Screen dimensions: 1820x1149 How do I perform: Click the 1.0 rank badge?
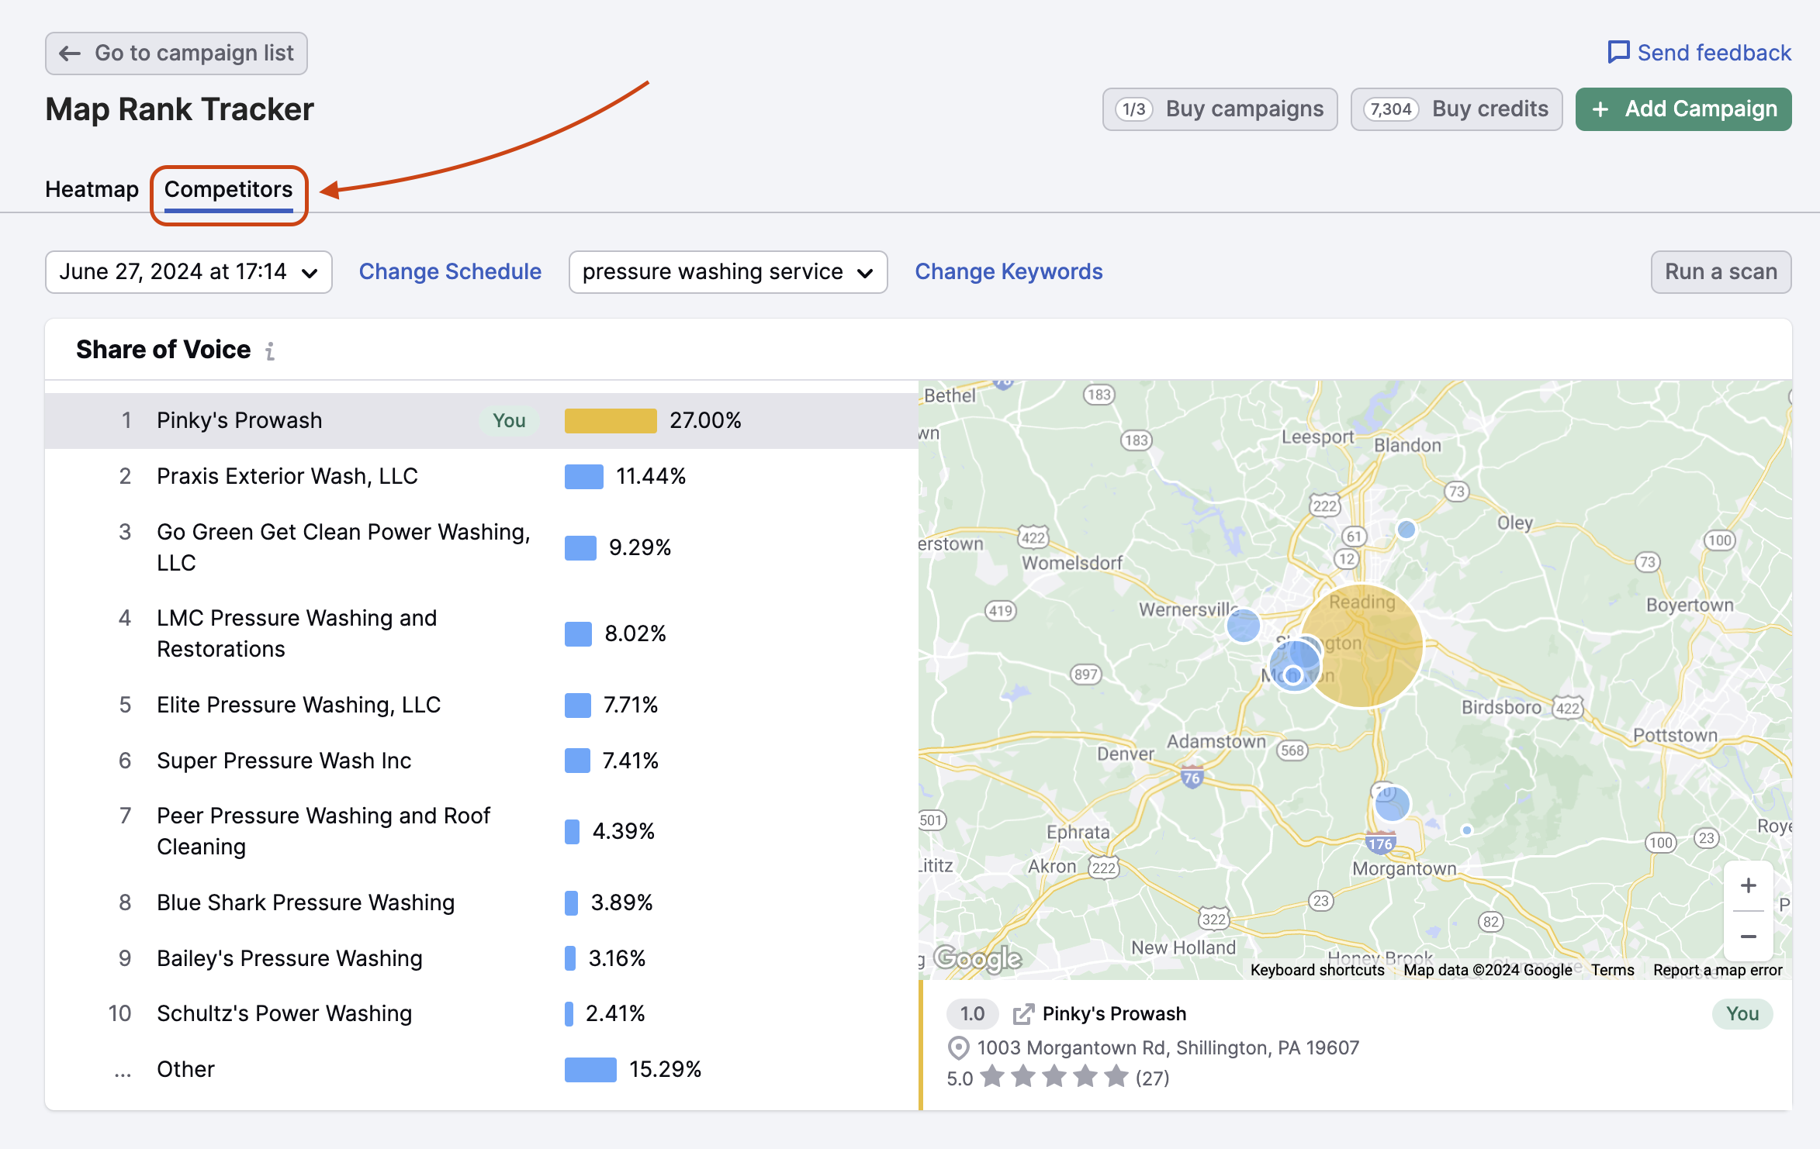tap(972, 1014)
